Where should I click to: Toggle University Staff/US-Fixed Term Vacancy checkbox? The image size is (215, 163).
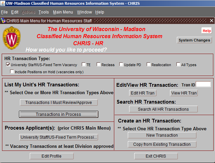click(x=8, y=64)
